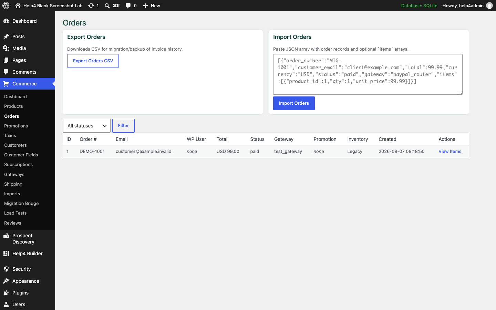Open Promotions submenu item
The width and height of the screenshot is (496, 310).
click(16, 126)
